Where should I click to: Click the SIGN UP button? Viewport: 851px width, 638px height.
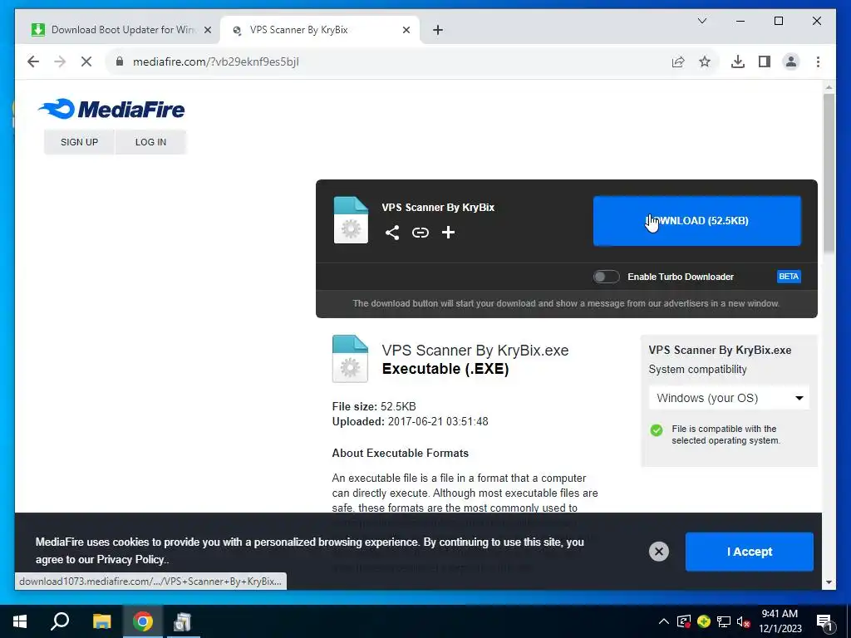click(79, 142)
